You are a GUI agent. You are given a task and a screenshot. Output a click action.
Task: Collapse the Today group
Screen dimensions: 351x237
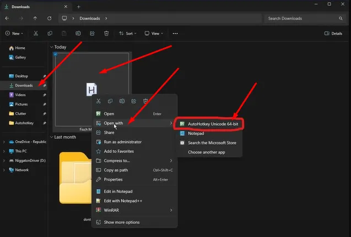[x=51, y=47]
